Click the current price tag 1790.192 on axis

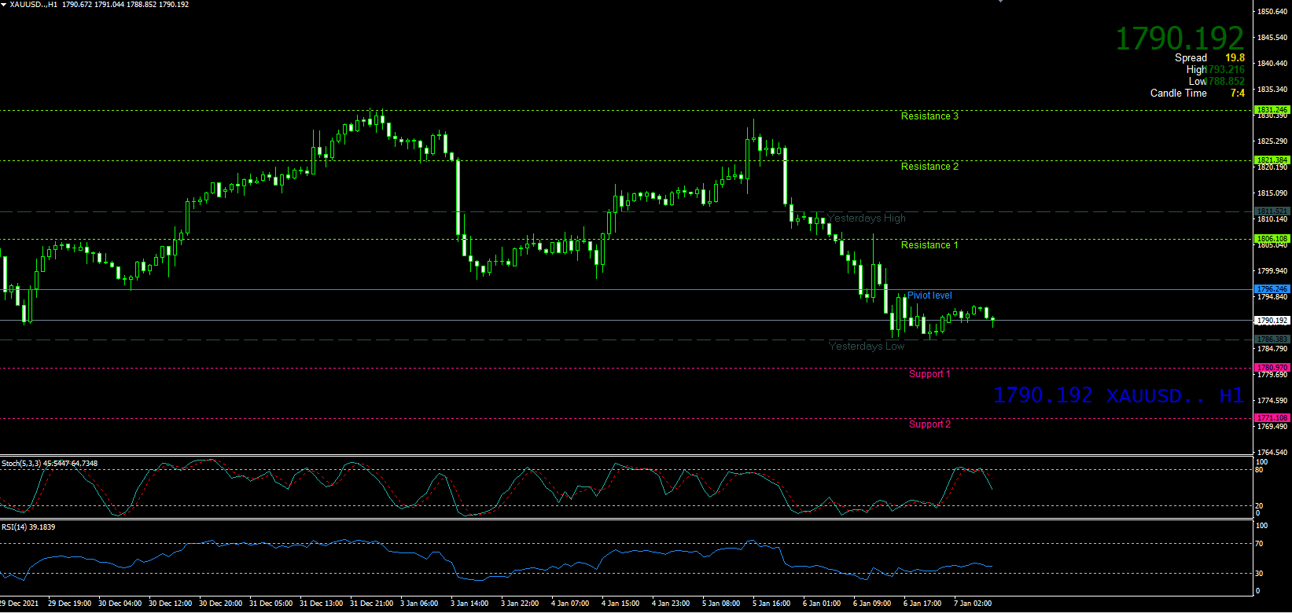click(x=1272, y=321)
